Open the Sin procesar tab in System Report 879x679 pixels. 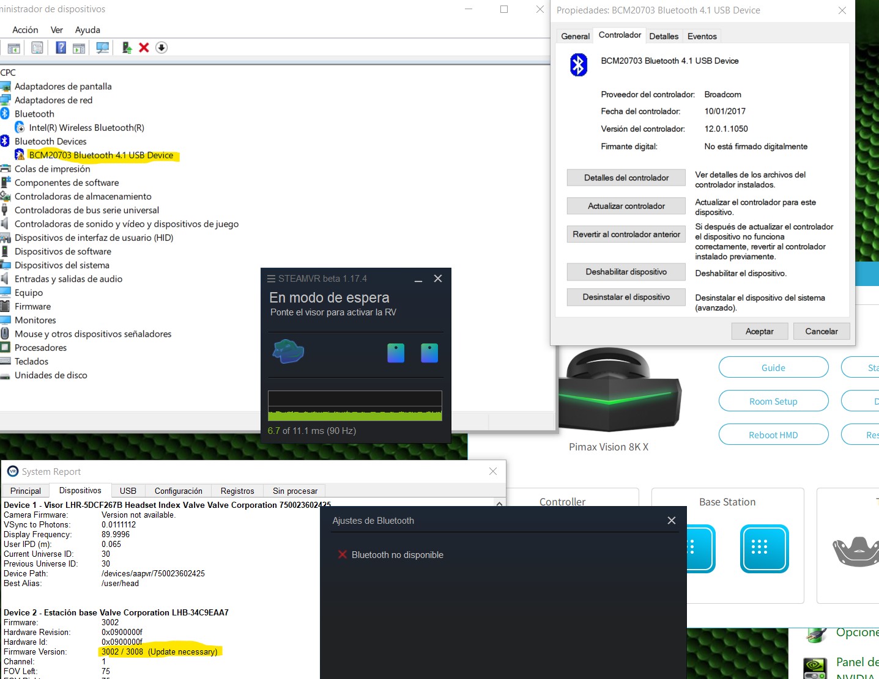pyautogui.click(x=295, y=491)
